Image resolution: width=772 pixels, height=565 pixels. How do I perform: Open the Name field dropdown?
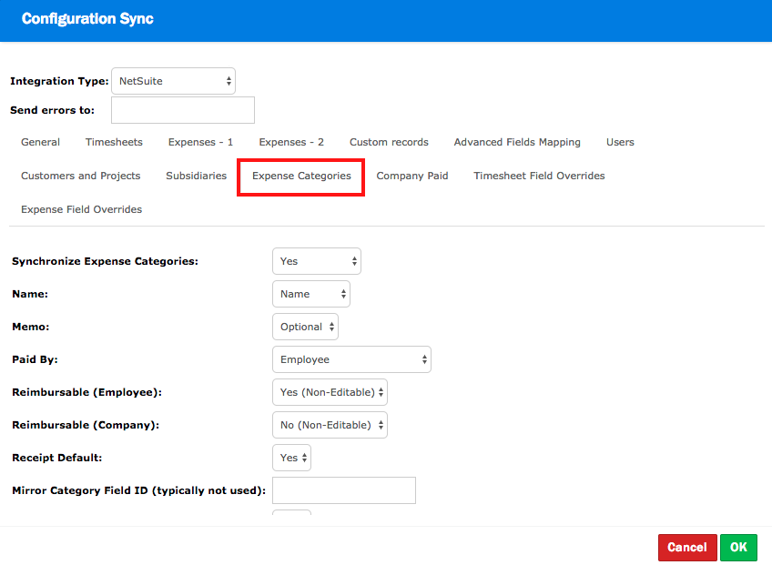(310, 294)
